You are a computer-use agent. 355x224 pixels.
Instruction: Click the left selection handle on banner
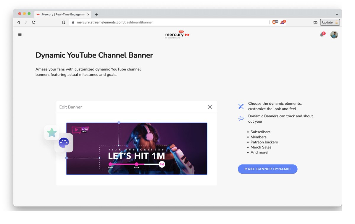pos(66,158)
